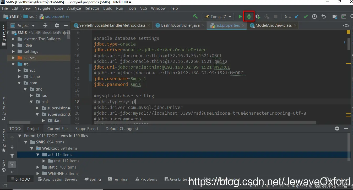Hide the TODO tool window
This screenshot has height=190, width=353.
pyautogui.click(x=346, y=128)
